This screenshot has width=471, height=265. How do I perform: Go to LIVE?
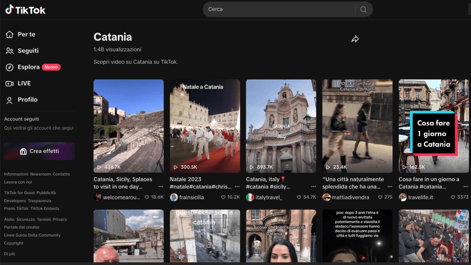24,83
